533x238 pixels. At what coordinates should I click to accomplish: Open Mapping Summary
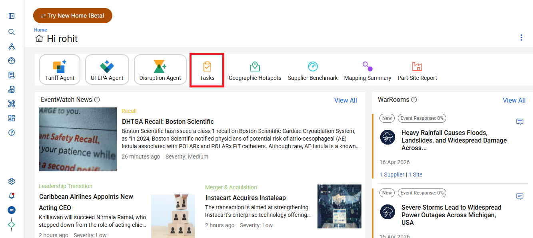pos(367,70)
